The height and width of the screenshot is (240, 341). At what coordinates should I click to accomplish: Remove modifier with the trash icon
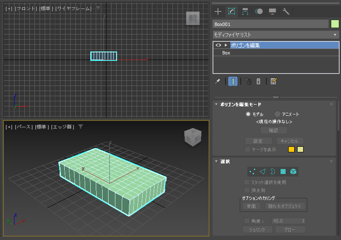(x=258, y=82)
